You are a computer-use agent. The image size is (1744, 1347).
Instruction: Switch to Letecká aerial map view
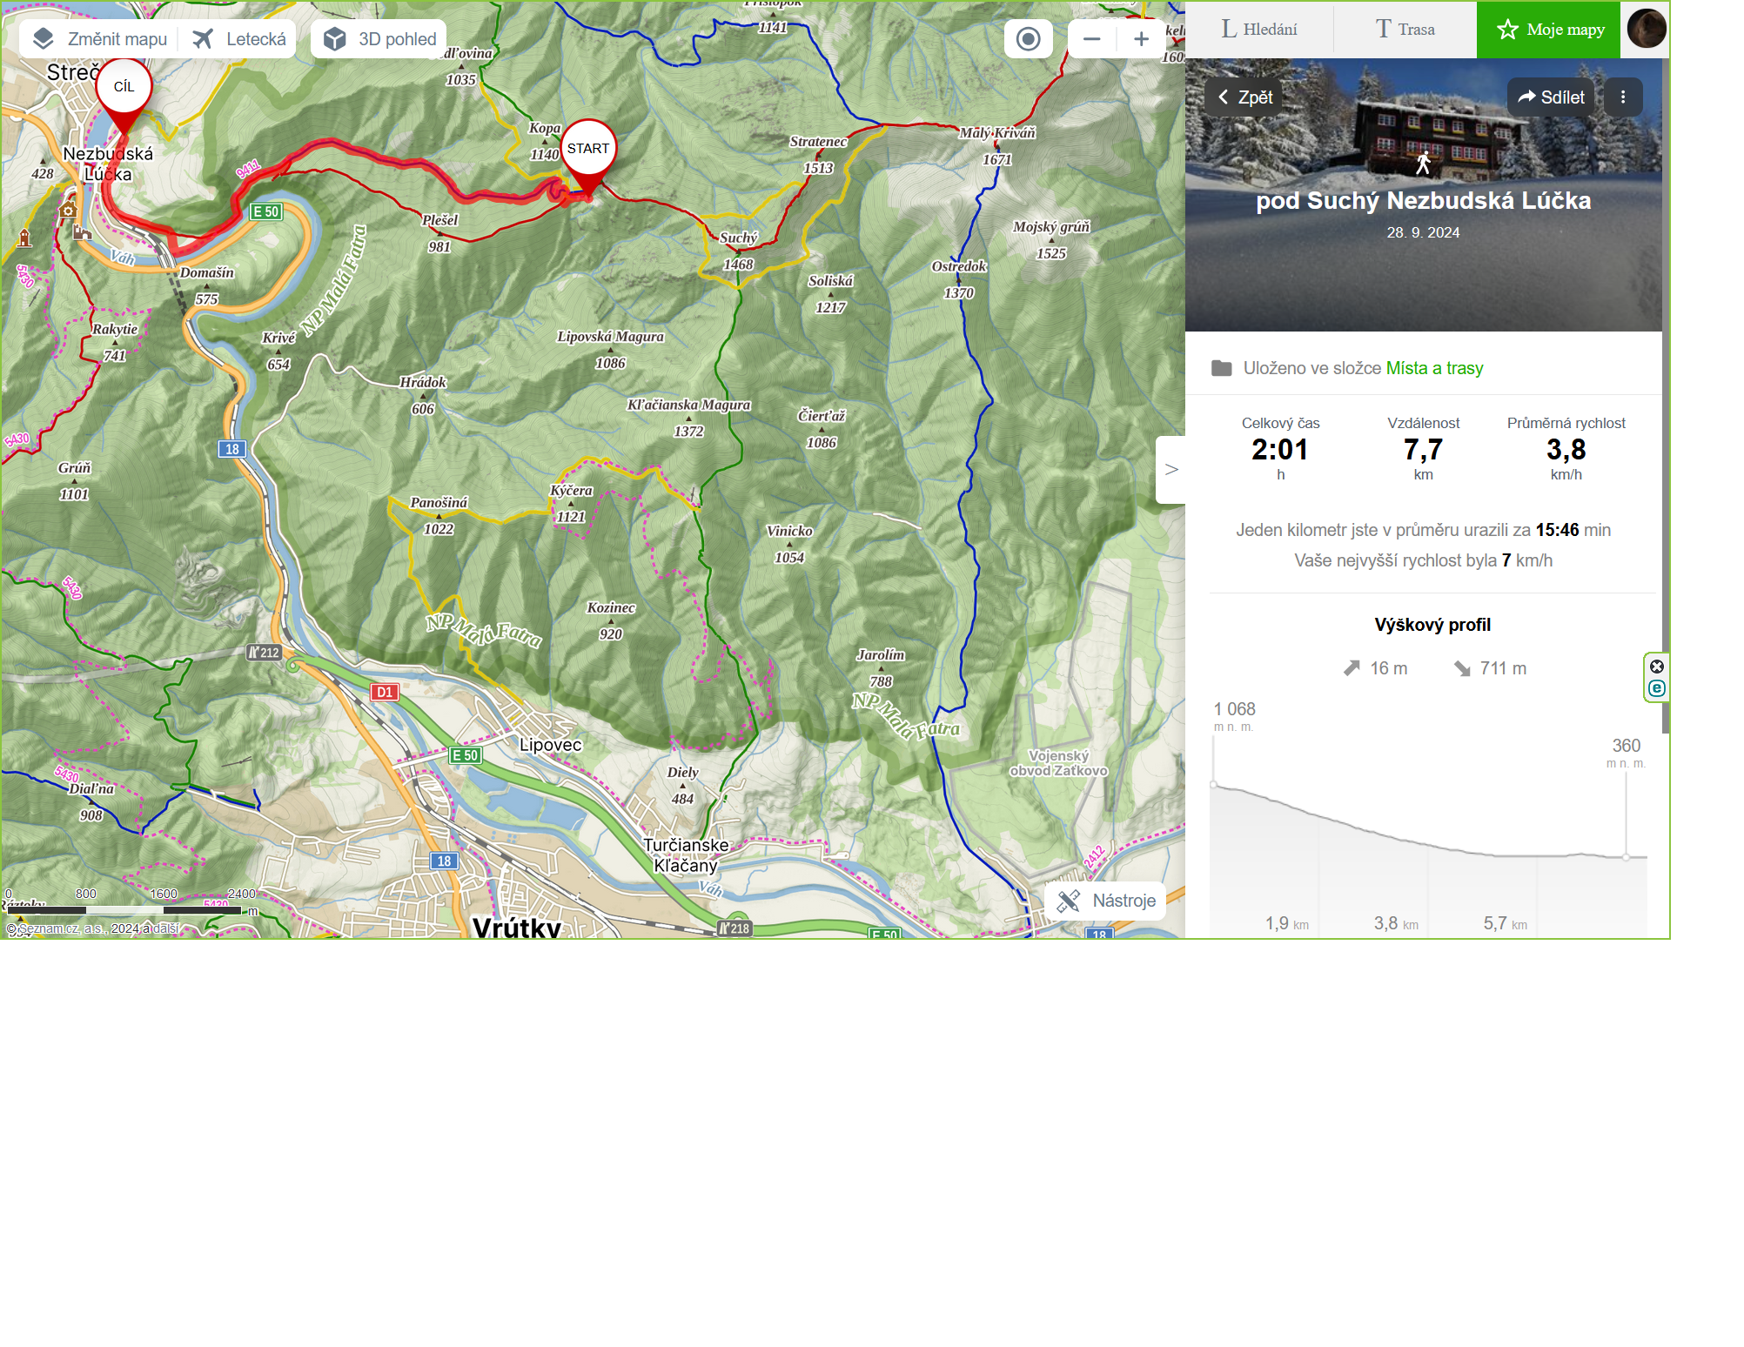click(x=239, y=39)
